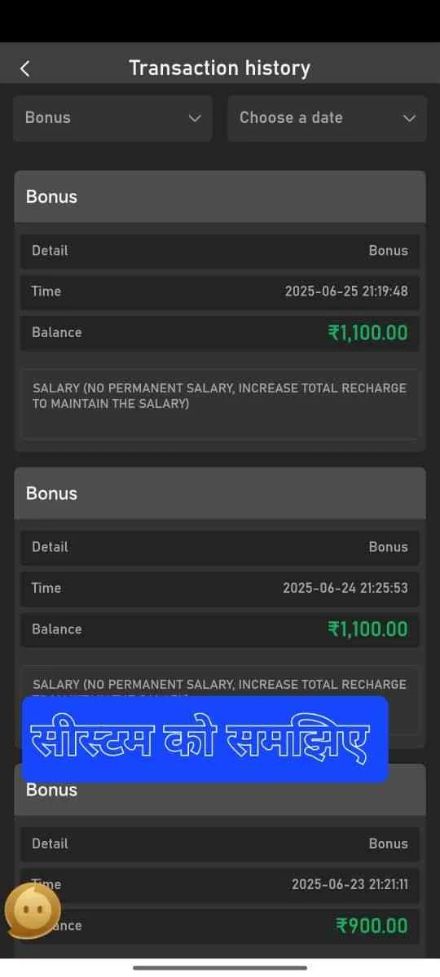The width and height of the screenshot is (440, 977).
Task: Open the second Bonus card header
Action: (x=220, y=493)
